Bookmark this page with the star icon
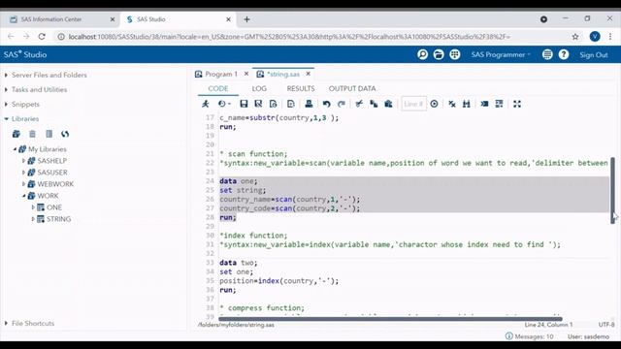Screen dimensions: 621x349 [575, 37]
